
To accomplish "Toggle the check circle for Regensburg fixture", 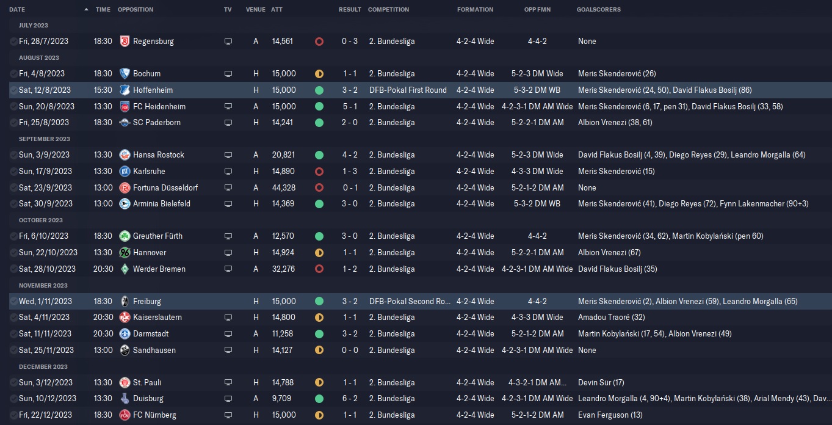I will click(13, 42).
